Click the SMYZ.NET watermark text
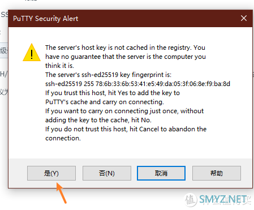 pos(223,199)
